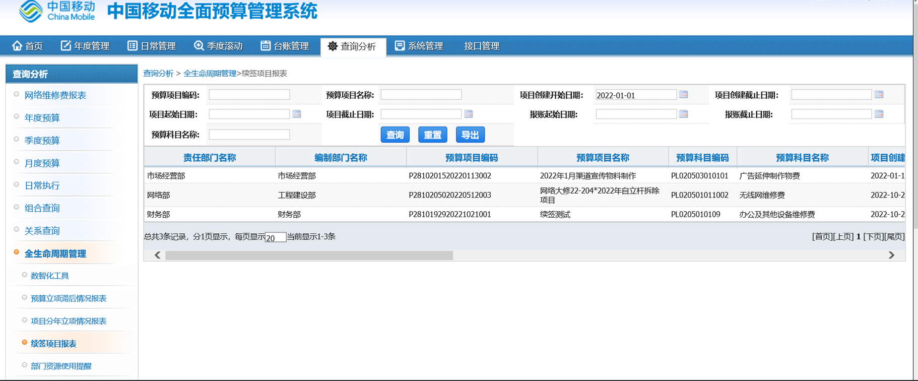Open 接口管理 menu
The image size is (918, 381).
pyautogui.click(x=482, y=46)
